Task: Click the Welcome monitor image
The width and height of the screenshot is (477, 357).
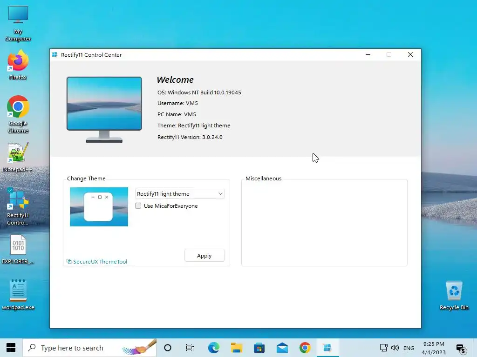Action: click(x=104, y=110)
